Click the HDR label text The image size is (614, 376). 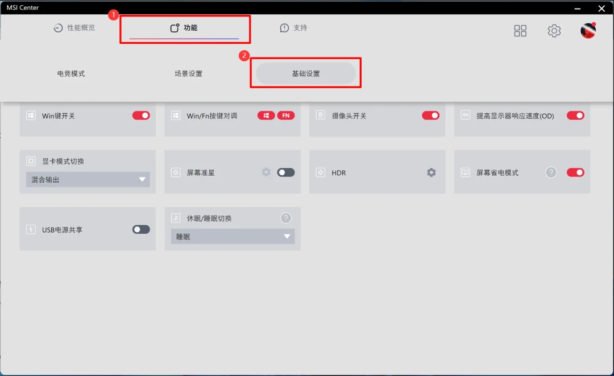coord(339,173)
